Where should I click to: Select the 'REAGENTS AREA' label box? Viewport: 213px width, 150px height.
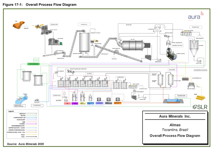[x=57, y=95]
